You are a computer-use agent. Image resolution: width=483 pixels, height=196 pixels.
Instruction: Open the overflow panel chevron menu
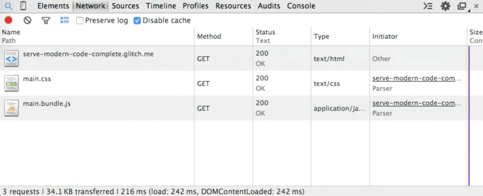[428, 6]
